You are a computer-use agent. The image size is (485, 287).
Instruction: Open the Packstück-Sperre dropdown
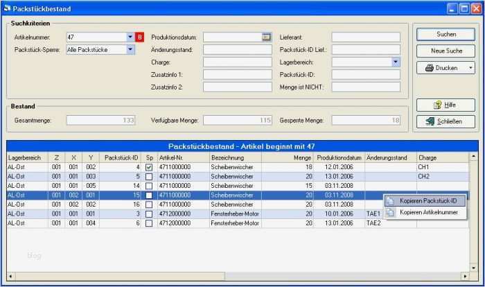coord(130,49)
